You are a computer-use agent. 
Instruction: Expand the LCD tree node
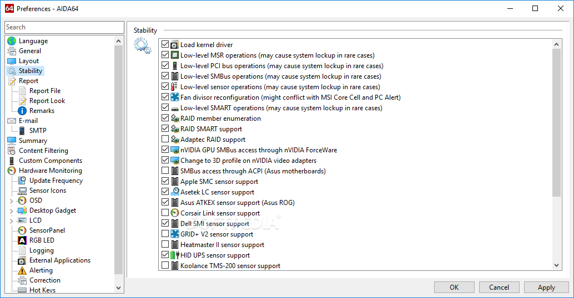click(11, 220)
